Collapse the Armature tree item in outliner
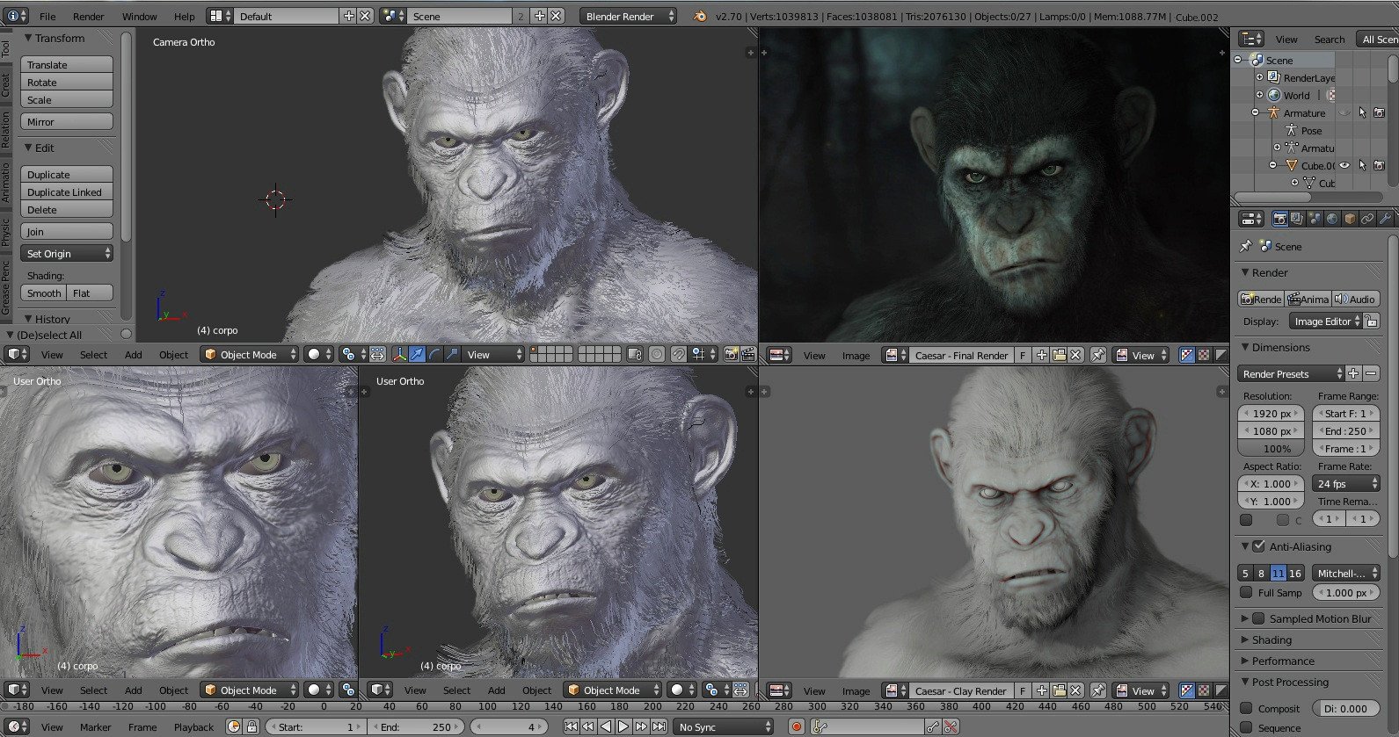The width and height of the screenshot is (1399, 737). (1255, 112)
